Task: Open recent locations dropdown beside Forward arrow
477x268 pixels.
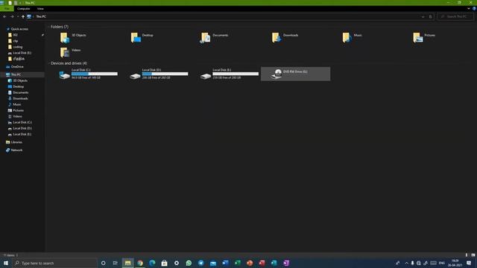Action: tap(18, 16)
